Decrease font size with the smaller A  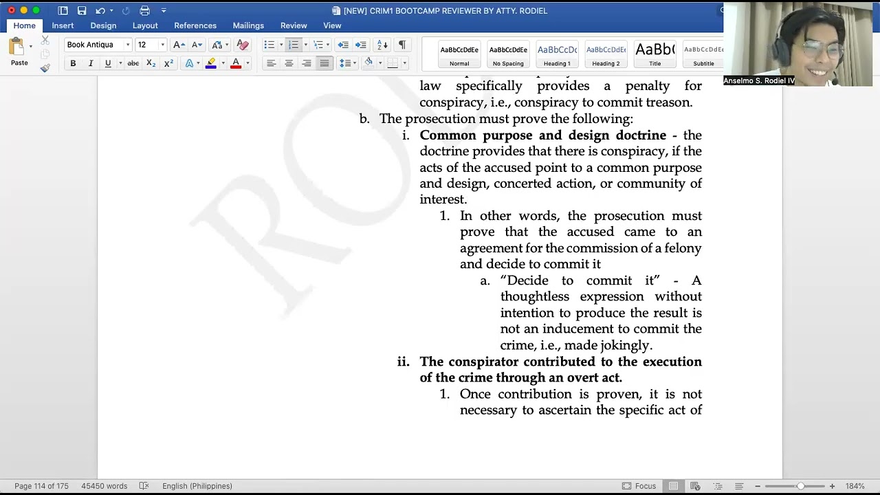tap(197, 45)
